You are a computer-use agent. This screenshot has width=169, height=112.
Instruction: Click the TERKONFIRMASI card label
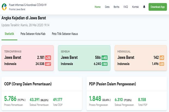(x=13, y=52)
